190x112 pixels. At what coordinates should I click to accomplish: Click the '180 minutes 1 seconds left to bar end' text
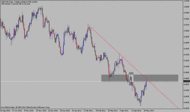coord(16,4)
